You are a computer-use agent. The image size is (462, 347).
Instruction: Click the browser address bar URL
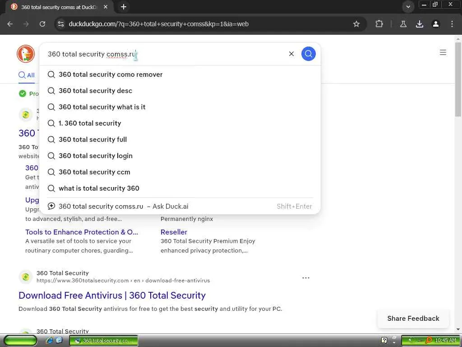tap(158, 24)
